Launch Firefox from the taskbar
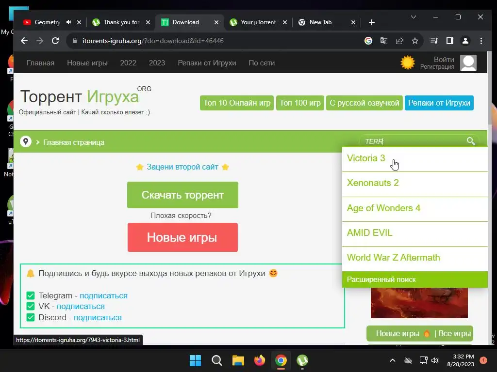This screenshot has width=497, height=372. [260, 360]
